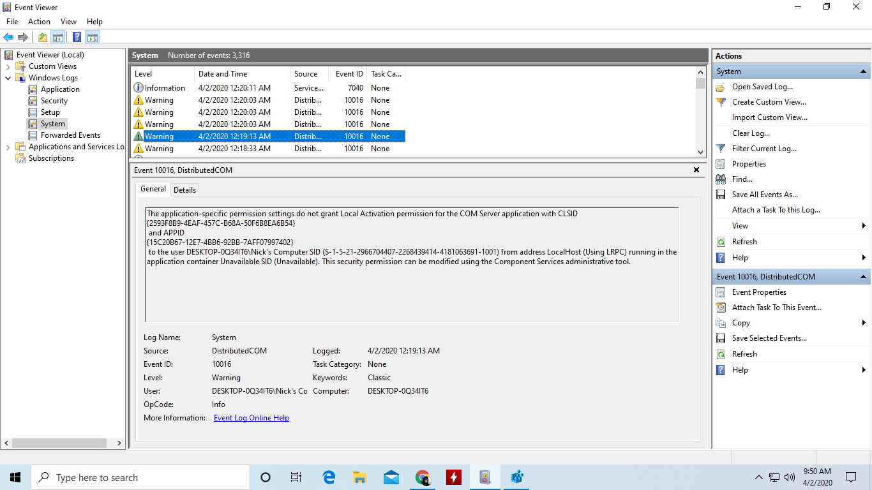The image size is (872, 490).
Task: Switch to the Details tab
Action: click(x=184, y=189)
